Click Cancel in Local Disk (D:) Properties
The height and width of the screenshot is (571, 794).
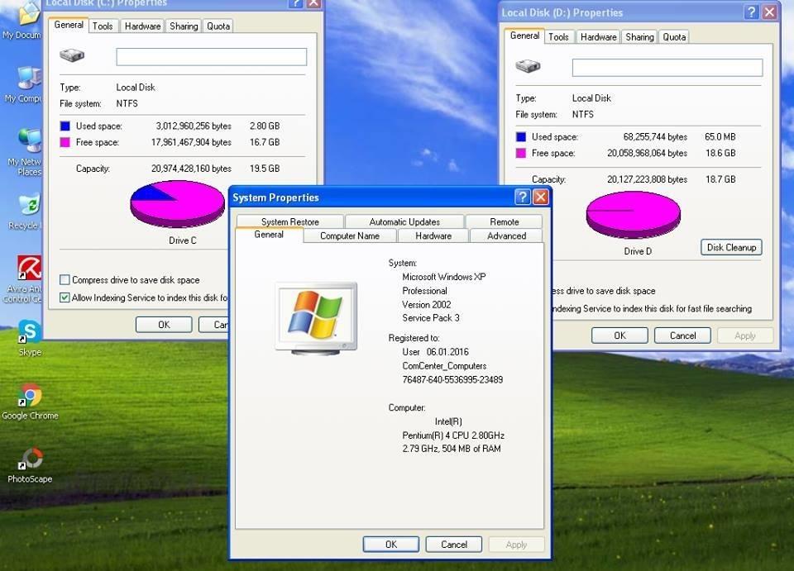pos(682,335)
